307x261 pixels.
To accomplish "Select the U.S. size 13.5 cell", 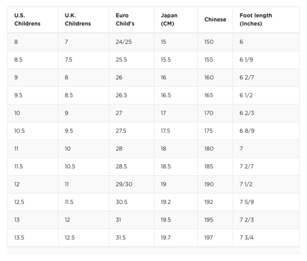I will pos(33,238).
